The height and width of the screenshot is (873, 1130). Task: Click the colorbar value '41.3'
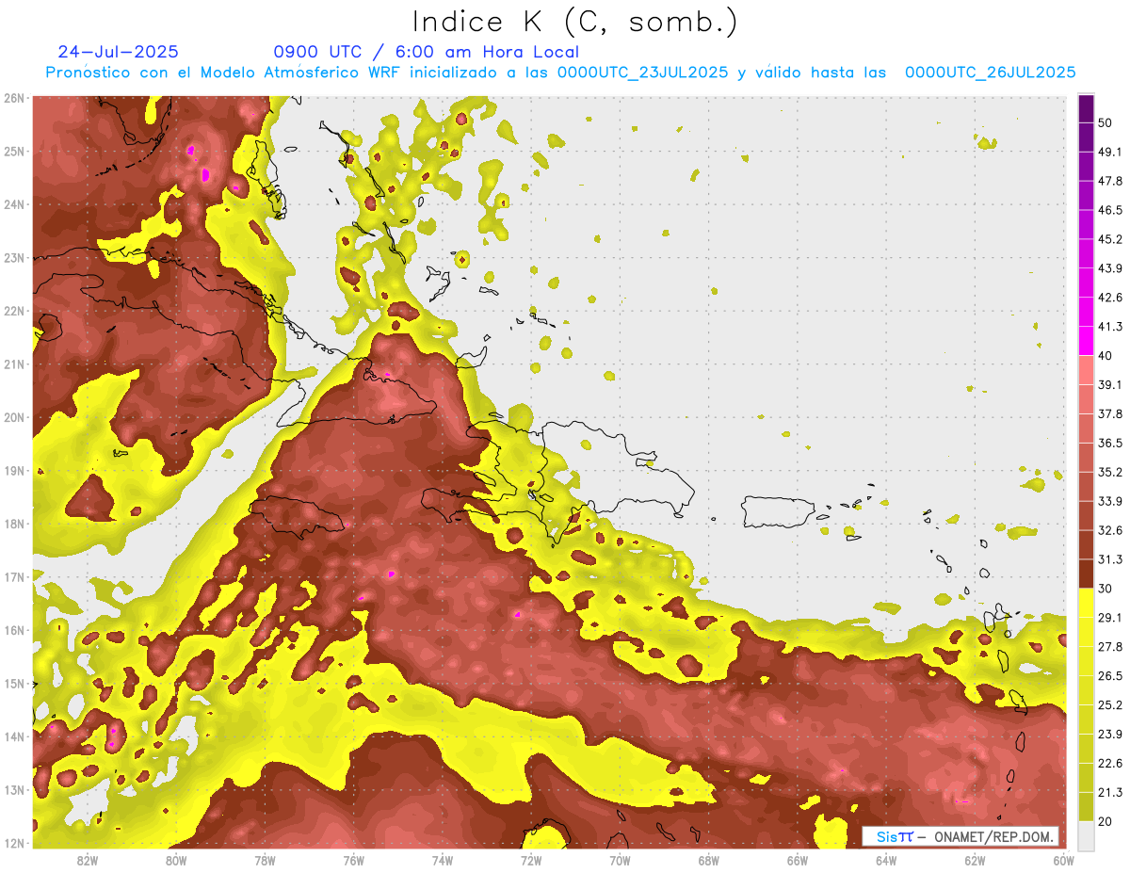click(x=1110, y=327)
